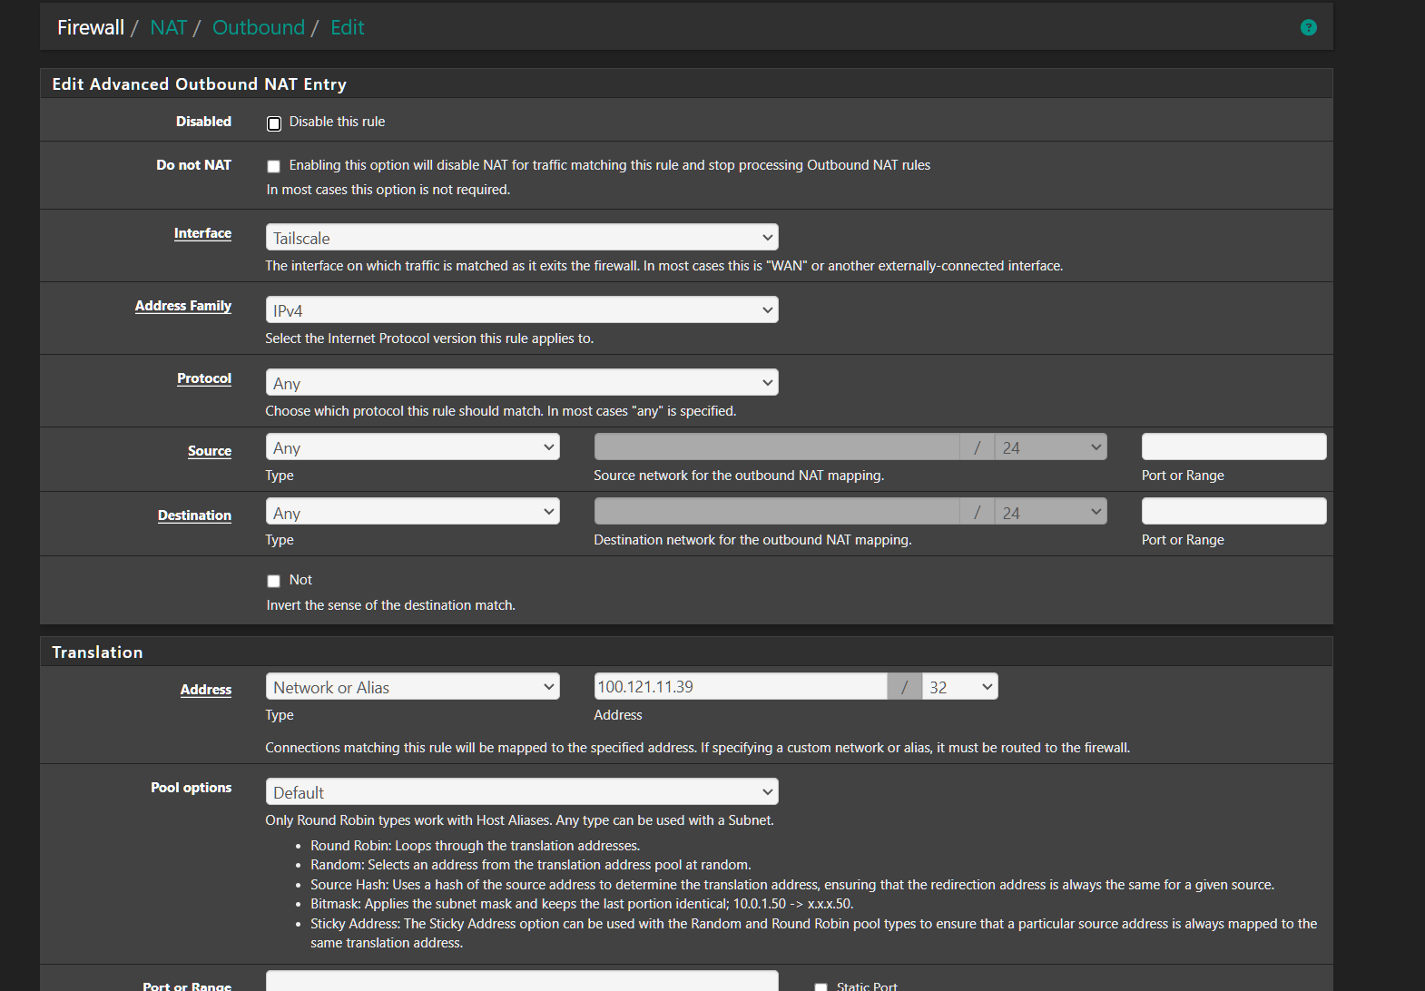
Task: Open the Destination subnet mask dropdown
Action: point(1051,512)
